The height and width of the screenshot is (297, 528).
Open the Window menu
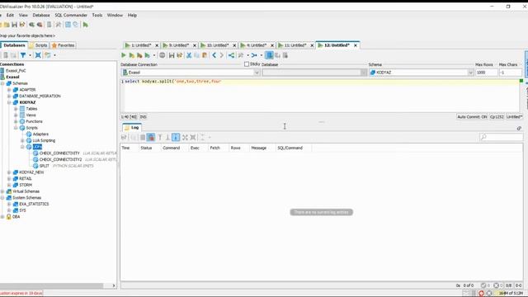[115, 15]
